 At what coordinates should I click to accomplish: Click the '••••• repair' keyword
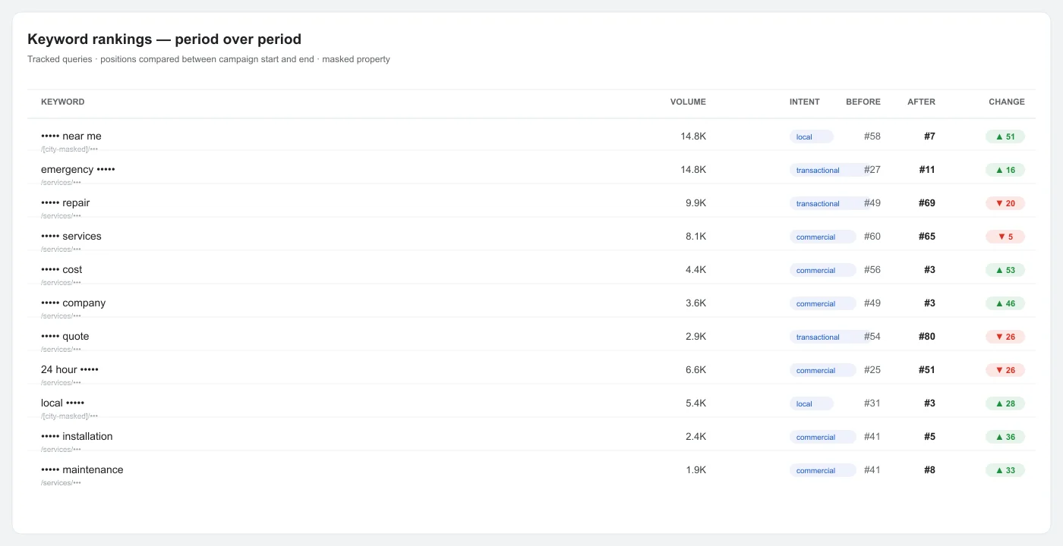(65, 203)
